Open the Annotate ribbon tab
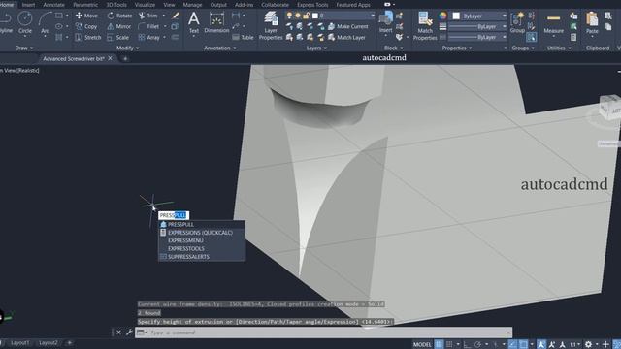This screenshot has width=621, height=349. (x=53, y=5)
